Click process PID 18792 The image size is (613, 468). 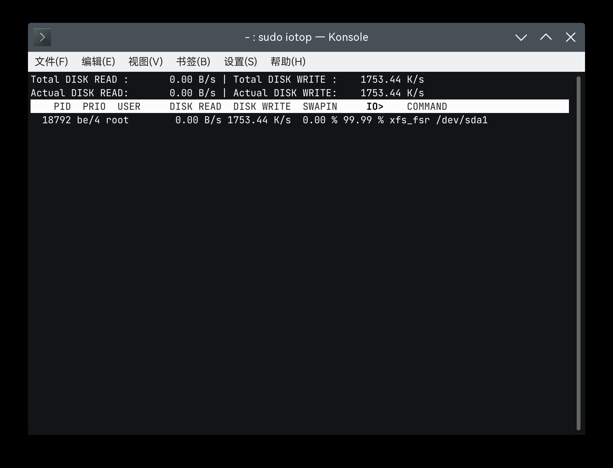point(57,120)
